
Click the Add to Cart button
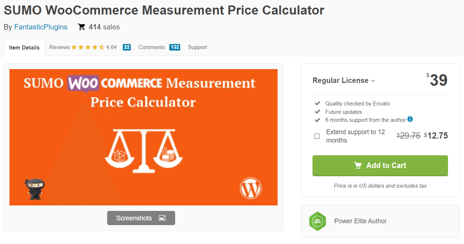tap(380, 165)
